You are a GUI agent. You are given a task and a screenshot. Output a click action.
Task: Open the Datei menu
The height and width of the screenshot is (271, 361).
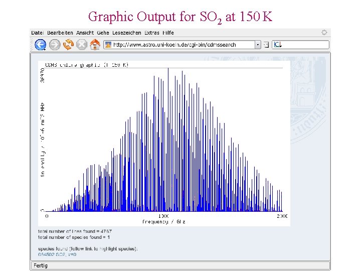point(37,33)
